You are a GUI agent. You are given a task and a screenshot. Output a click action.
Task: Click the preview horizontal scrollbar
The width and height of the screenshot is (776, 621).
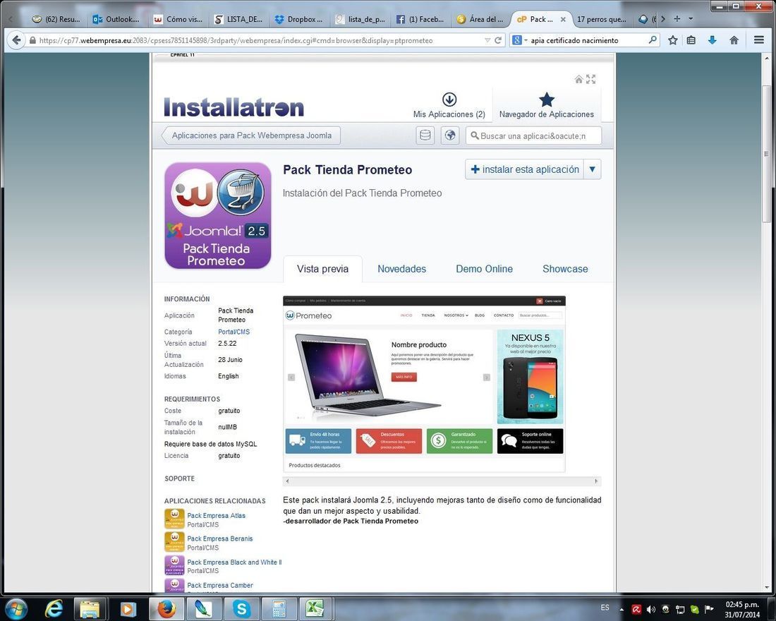pos(442,481)
